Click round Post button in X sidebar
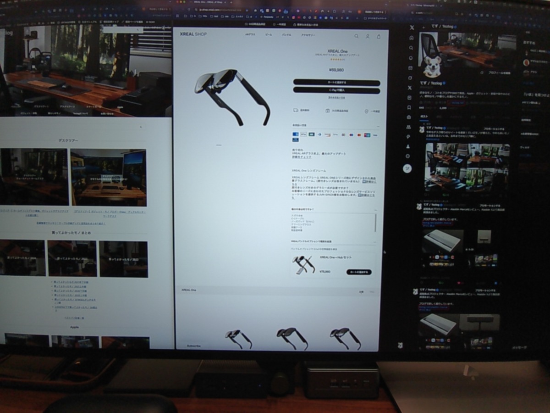Screen dimensions: 550x413 click(407, 168)
